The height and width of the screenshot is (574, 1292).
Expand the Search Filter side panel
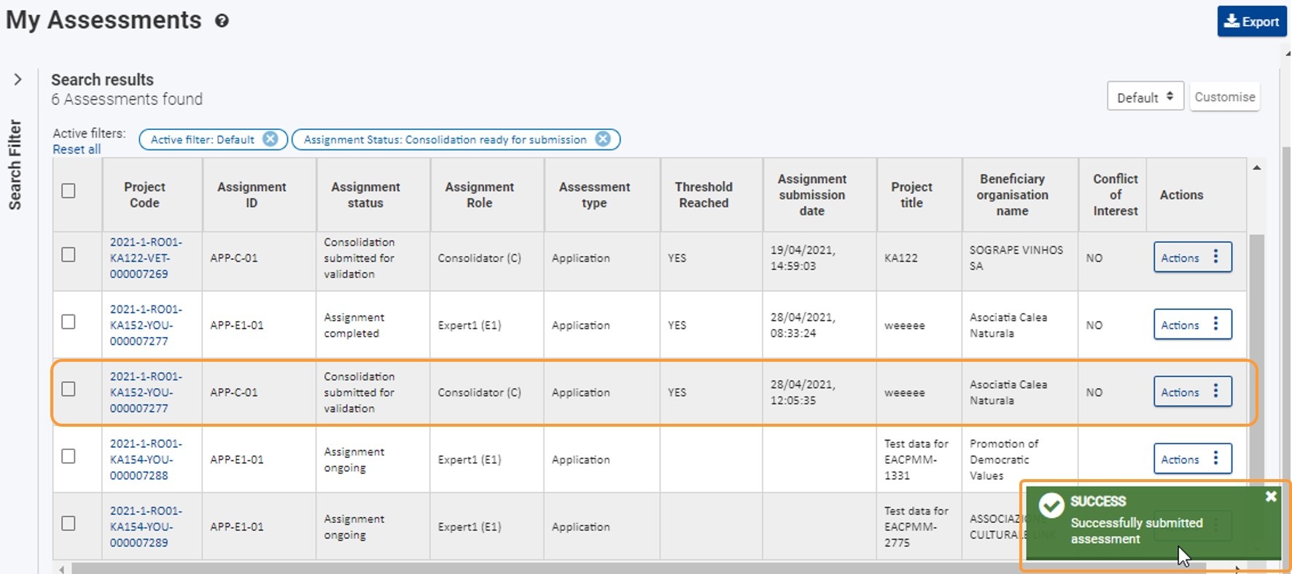click(17, 79)
